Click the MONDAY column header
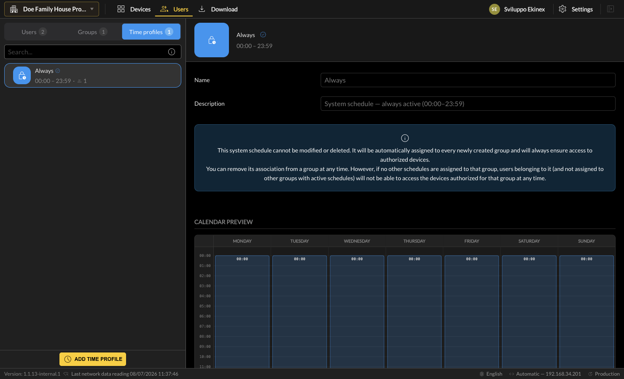 coord(242,241)
